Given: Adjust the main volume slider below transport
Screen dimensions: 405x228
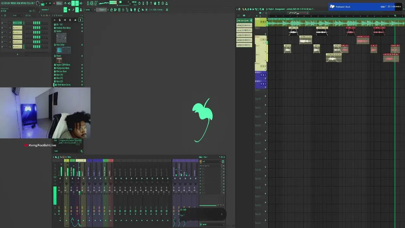Looking at the screenshot, I should pyautogui.click(x=45, y=9).
